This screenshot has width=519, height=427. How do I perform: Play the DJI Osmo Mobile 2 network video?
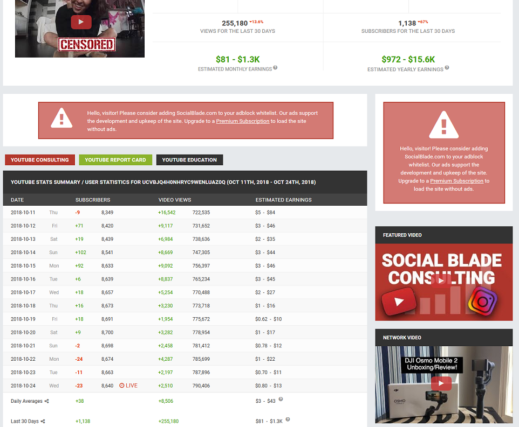pos(441,383)
